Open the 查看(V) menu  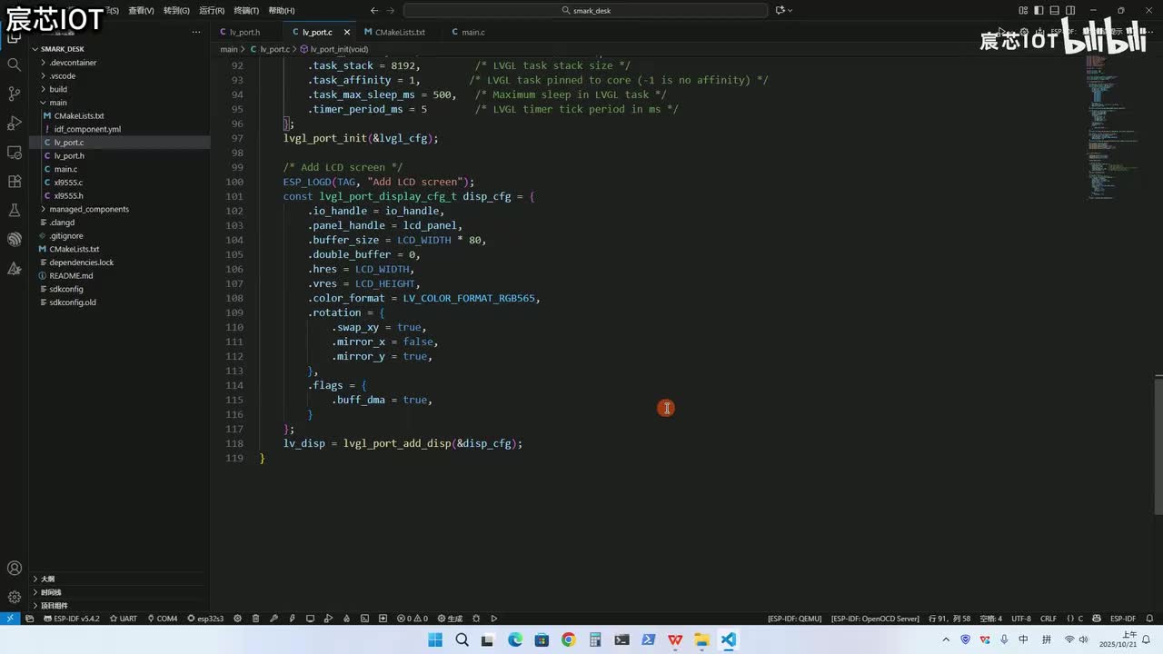coord(141,10)
